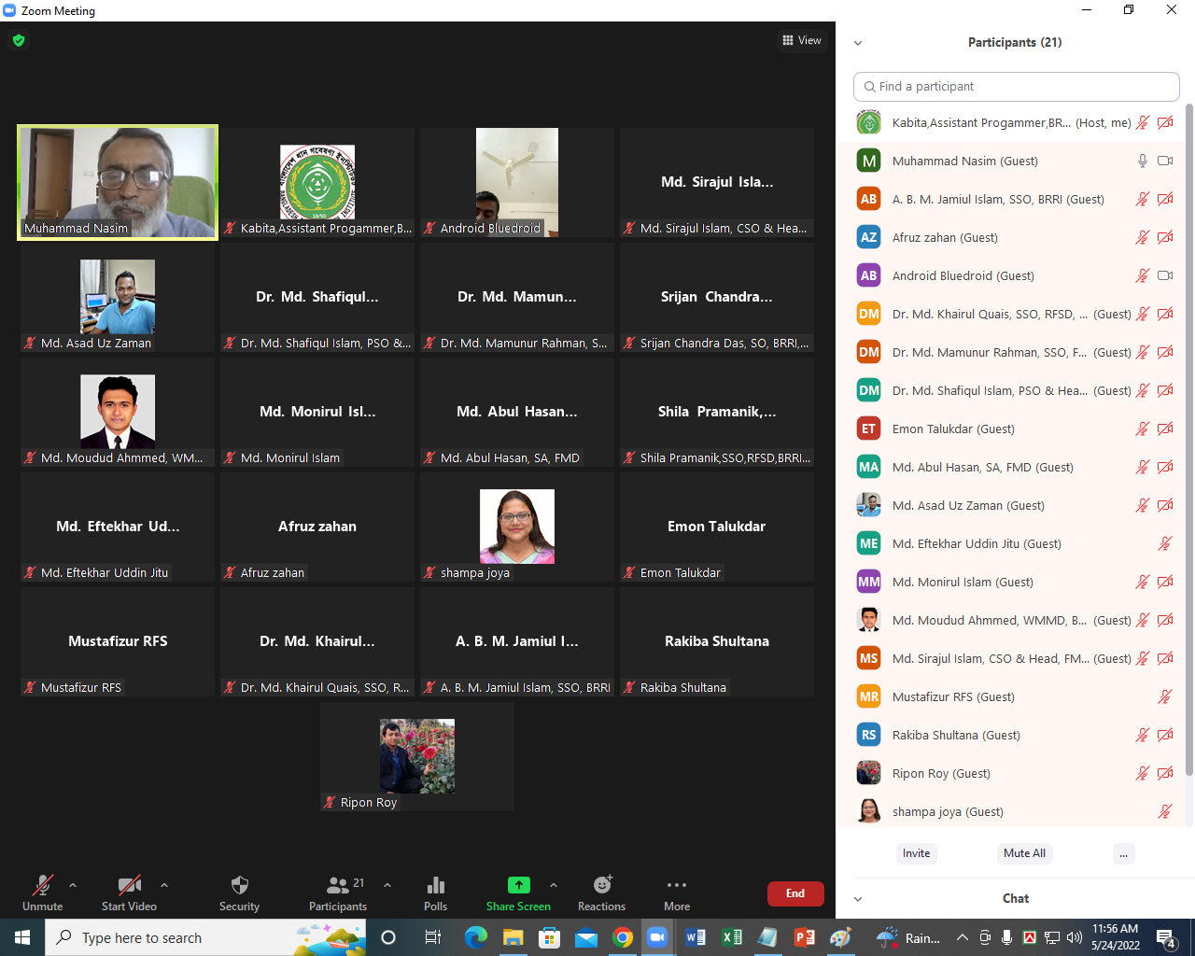
Task: Expand audio options arrow beside Unmute
Action: pos(73,885)
